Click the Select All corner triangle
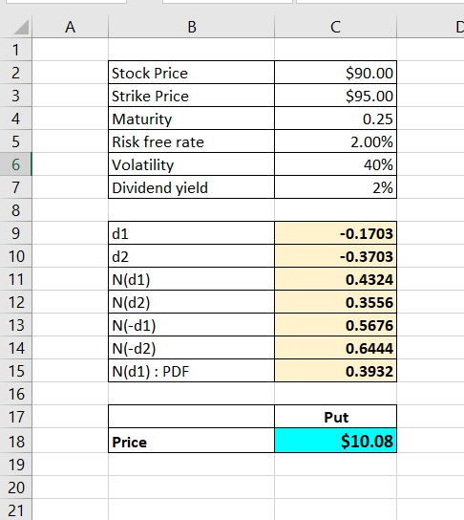The image size is (464, 520). (x=21, y=27)
